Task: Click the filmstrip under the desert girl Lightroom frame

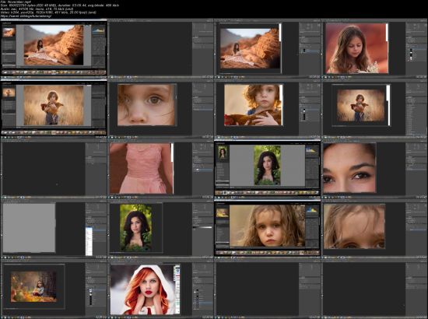Action: pos(54,72)
